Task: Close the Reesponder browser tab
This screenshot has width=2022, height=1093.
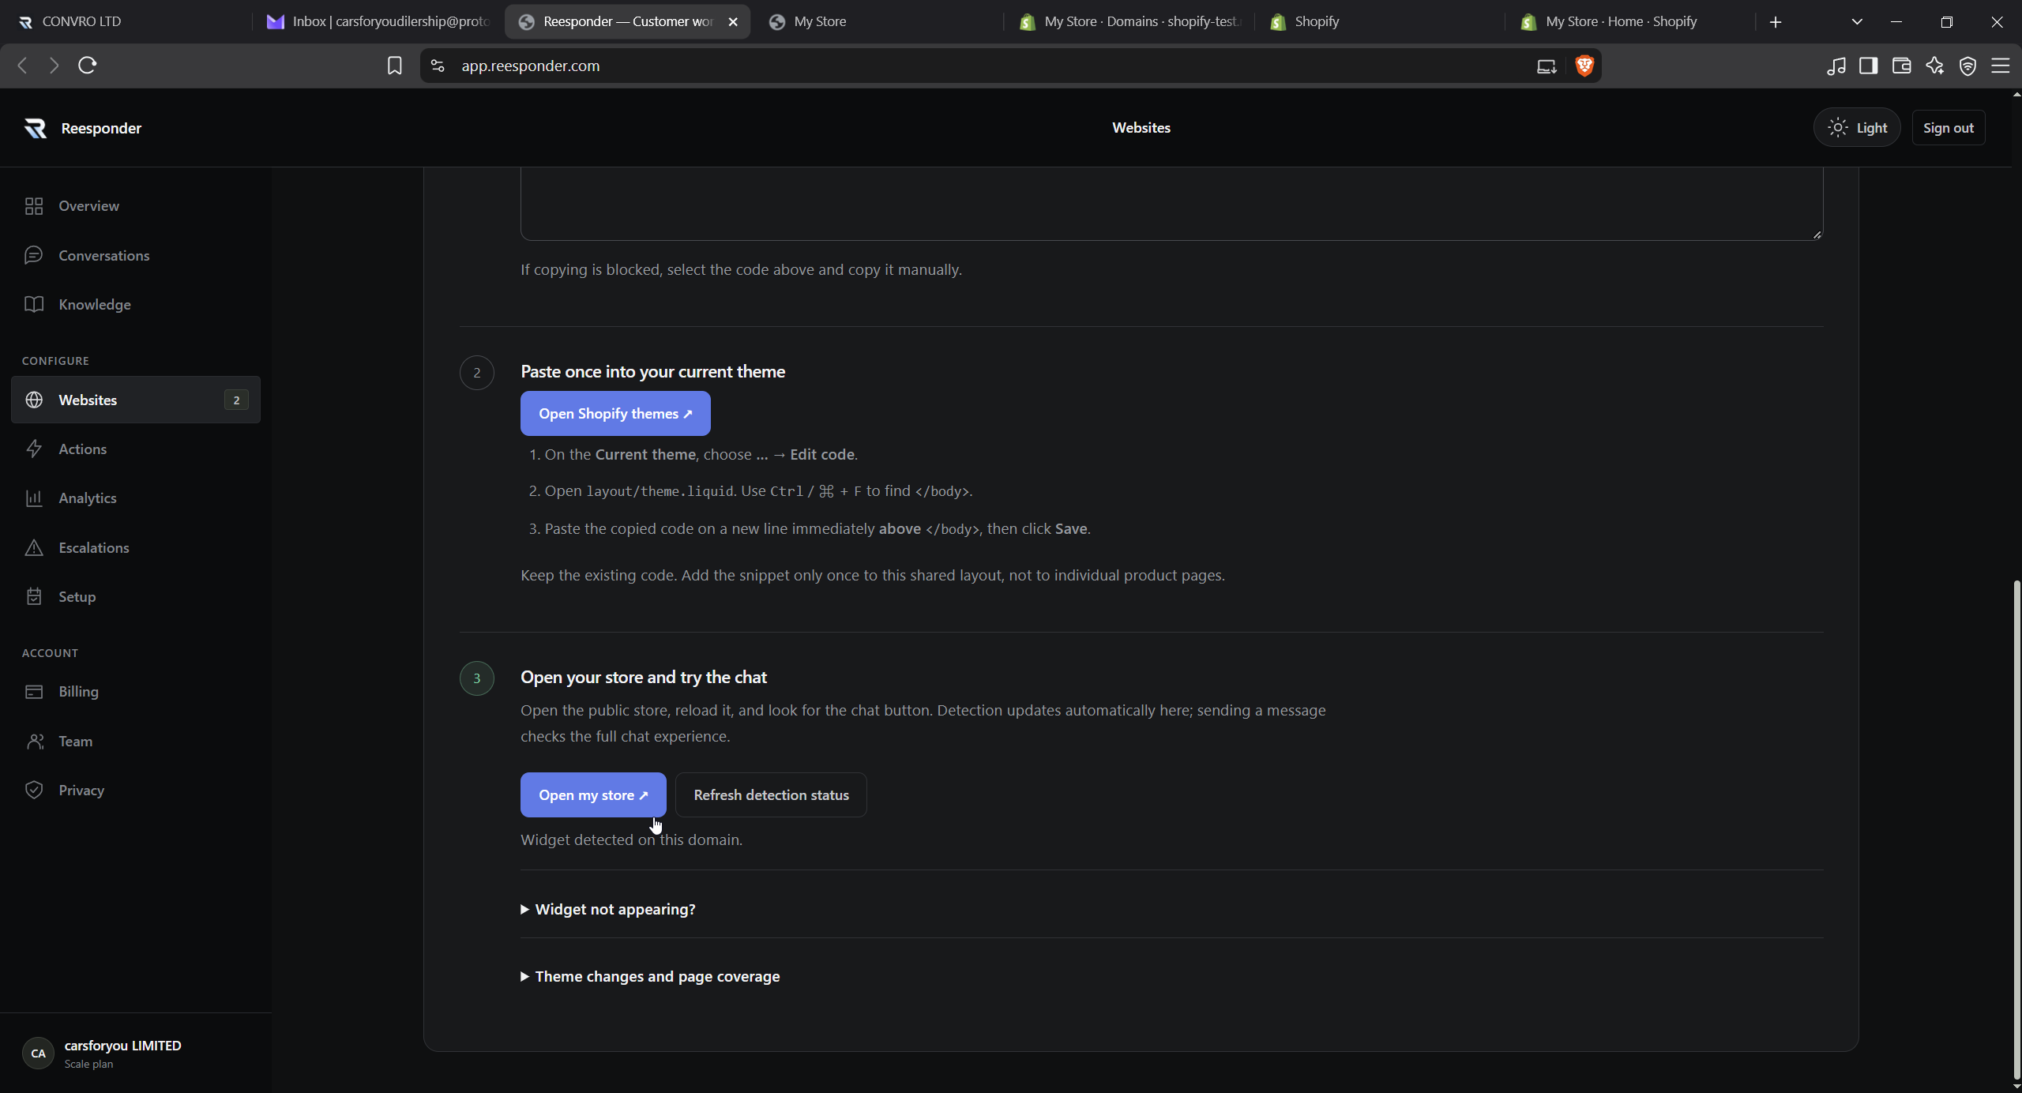Action: tap(733, 22)
